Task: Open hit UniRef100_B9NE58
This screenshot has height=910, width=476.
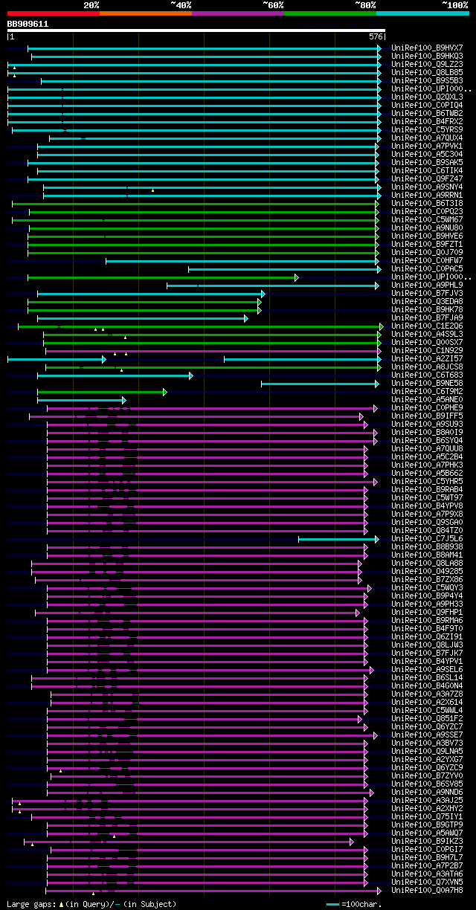Action: [428, 383]
